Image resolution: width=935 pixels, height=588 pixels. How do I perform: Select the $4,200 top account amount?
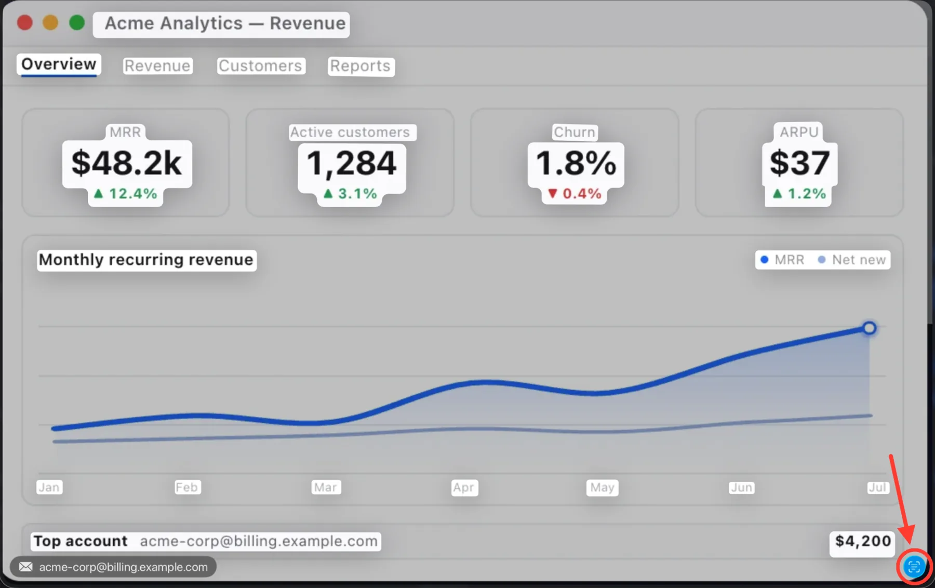coord(862,541)
